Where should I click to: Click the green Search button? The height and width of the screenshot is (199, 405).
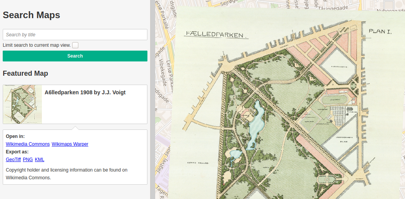tap(75, 56)
